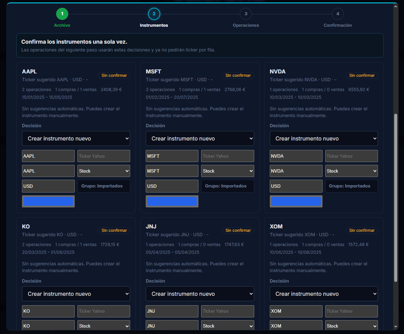This screenshot has width=404, height=334.
Task: Click XOM Sin confirmar badge
Action: [362, 230]
